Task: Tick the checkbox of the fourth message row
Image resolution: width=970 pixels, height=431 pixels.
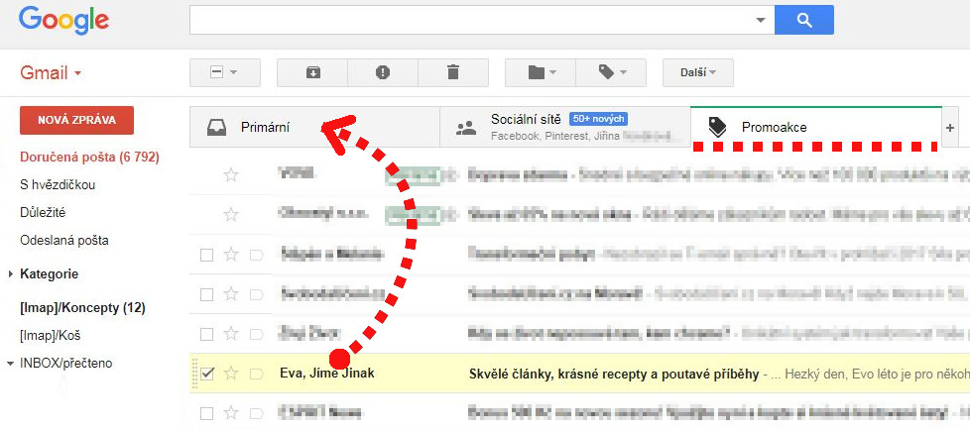Action: coord(207,293)
